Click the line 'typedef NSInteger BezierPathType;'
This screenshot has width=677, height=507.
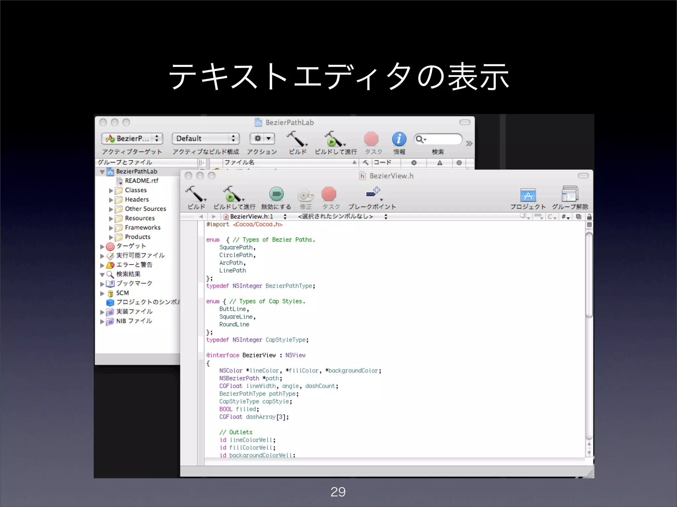pyautogui.click(x=261, y=286)
